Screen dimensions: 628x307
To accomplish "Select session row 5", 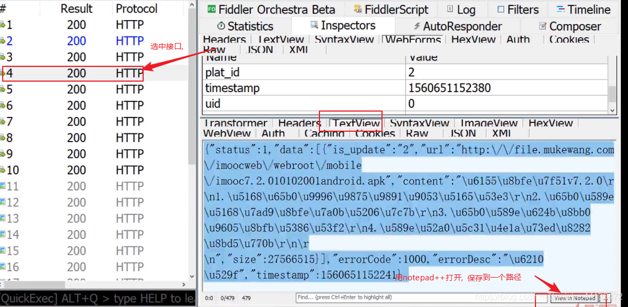I will click(94, 89).
